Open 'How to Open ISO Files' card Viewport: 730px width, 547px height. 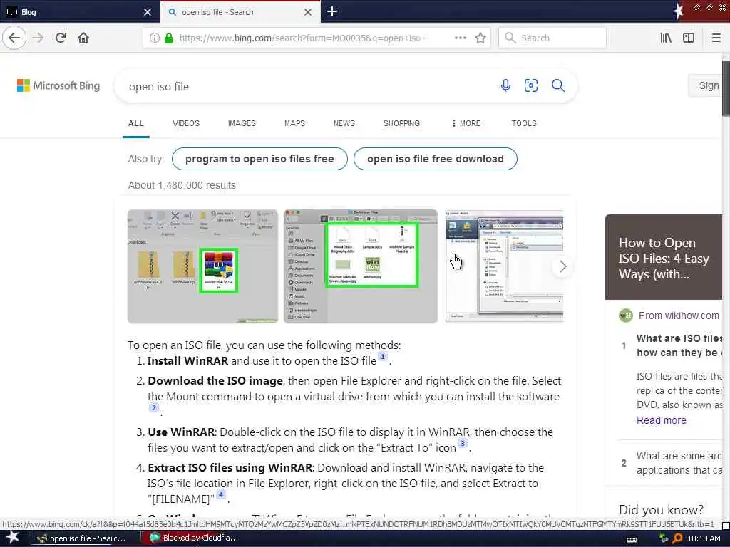click(664, 257)
